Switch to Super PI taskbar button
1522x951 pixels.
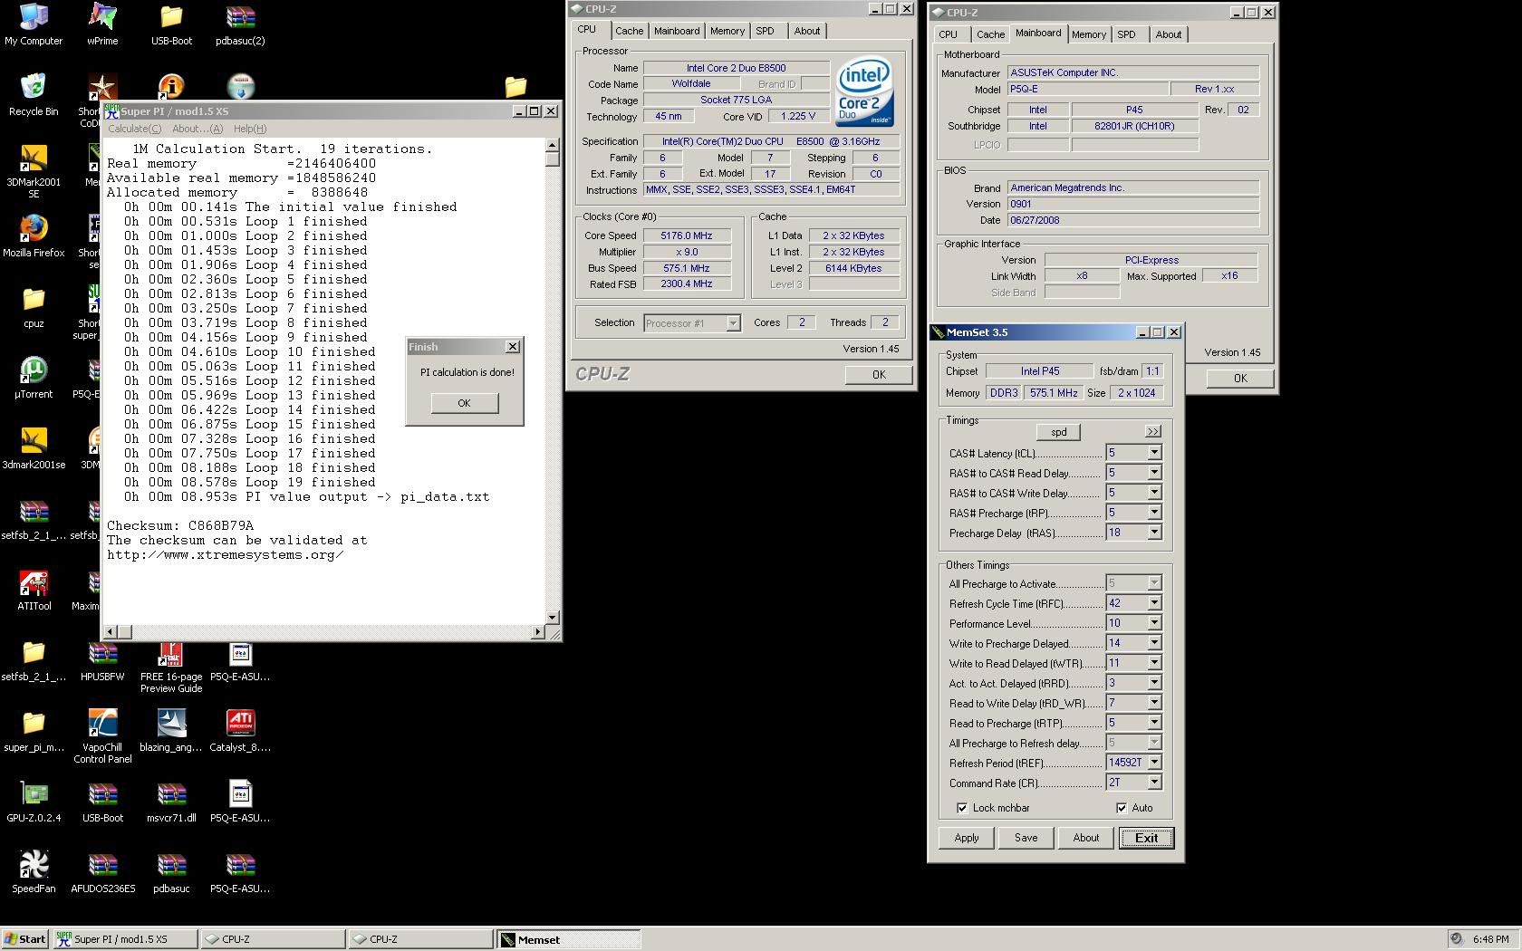(125, 939)
